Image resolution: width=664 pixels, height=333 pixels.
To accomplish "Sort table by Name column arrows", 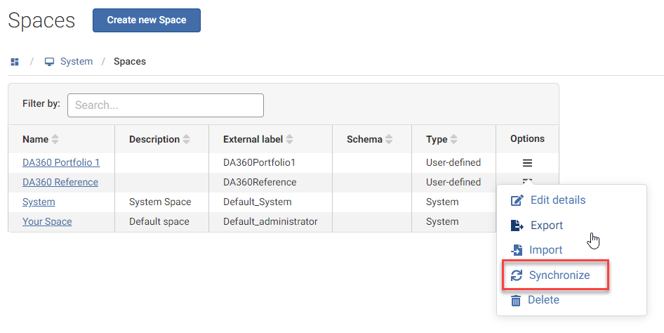I will [55, 140].
